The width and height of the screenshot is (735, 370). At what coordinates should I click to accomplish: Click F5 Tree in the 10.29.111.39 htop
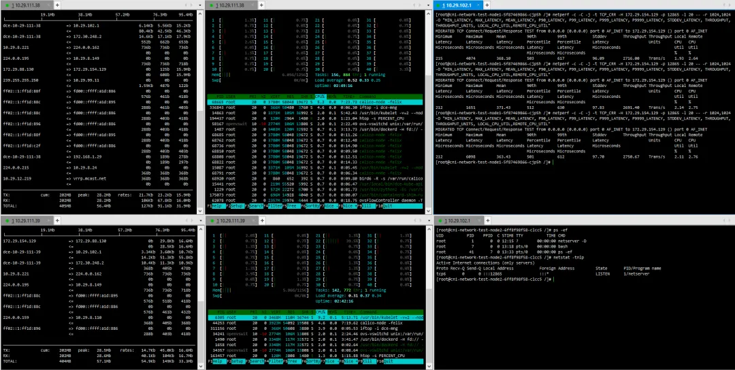coord(293,362)
